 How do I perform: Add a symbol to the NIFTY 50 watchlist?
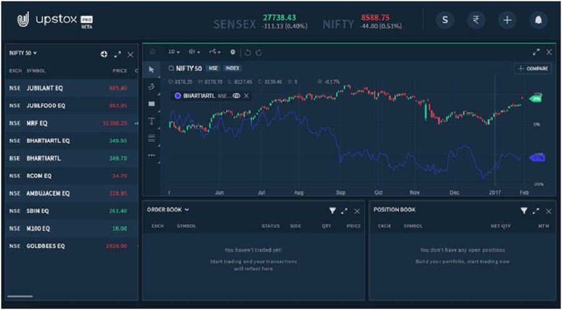coord(104,55)
